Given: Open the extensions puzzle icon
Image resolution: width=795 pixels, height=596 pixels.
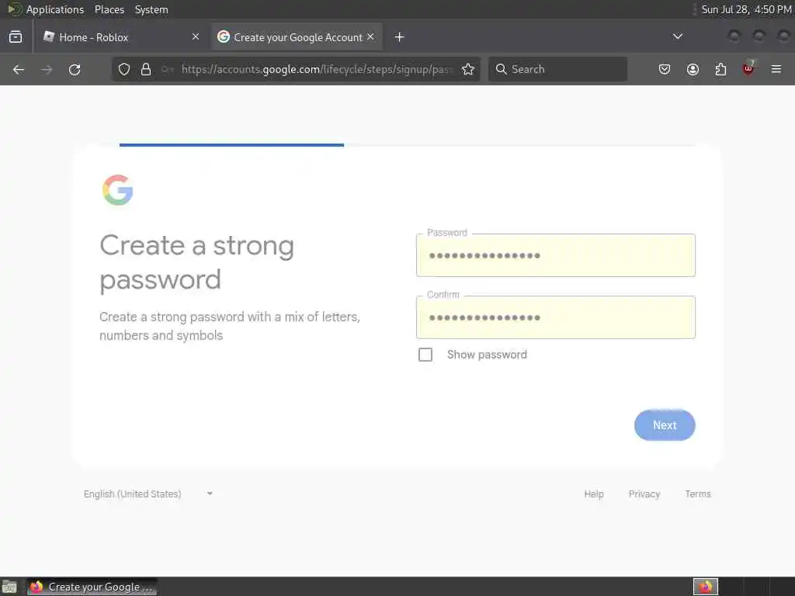Looking at the screenshot, I should pyautogui.click(x=720, y=69).
